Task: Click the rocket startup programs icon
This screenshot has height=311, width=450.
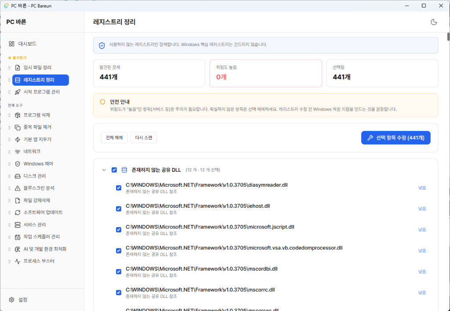Action: click(x=18, y=92)
